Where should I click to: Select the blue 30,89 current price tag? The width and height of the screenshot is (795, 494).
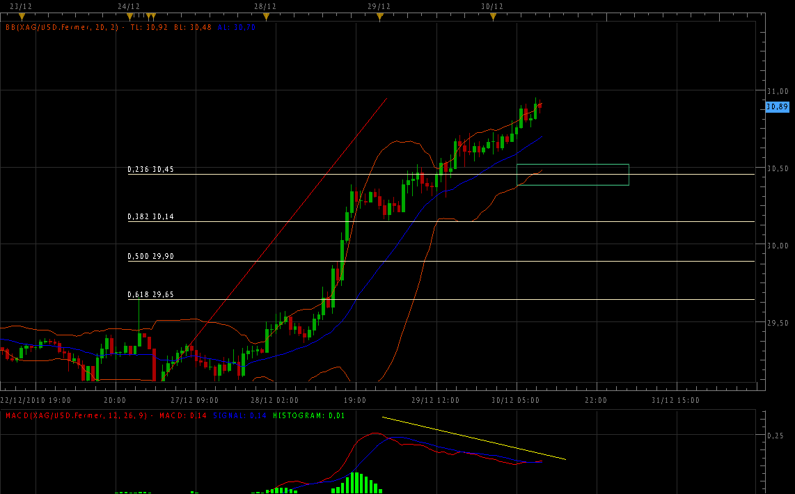777,106
